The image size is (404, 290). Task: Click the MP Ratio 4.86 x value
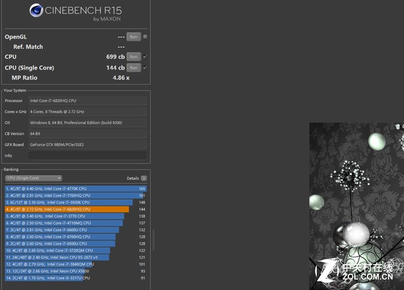pyautogui.click(x=121, y=78)
